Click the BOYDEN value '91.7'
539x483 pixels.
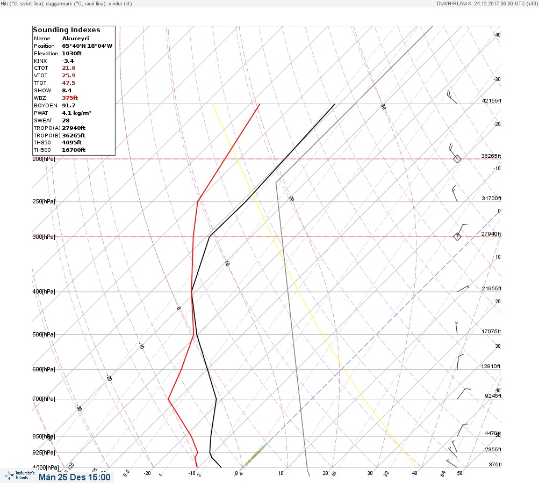tap(68, 106)
